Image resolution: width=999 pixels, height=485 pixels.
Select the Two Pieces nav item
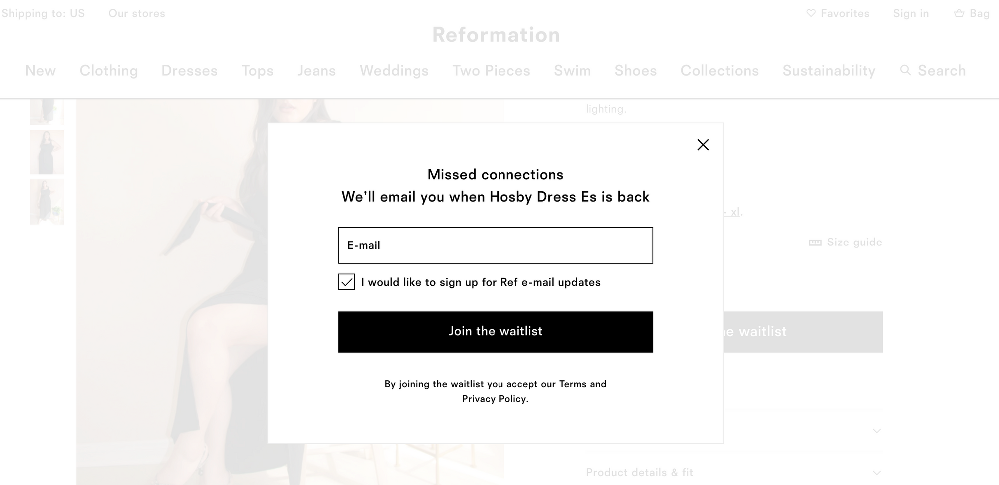coord(491,70)
